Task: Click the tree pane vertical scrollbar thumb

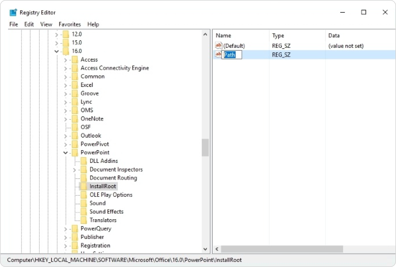Action: pyautogui.click(x=205, y=148)
